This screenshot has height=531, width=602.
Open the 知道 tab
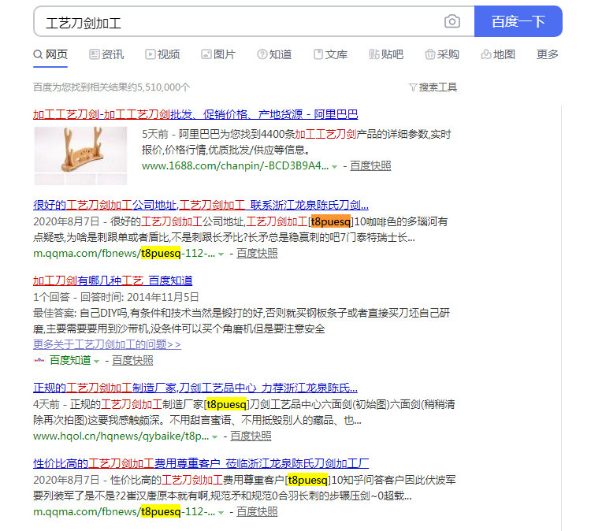point(274,54)
